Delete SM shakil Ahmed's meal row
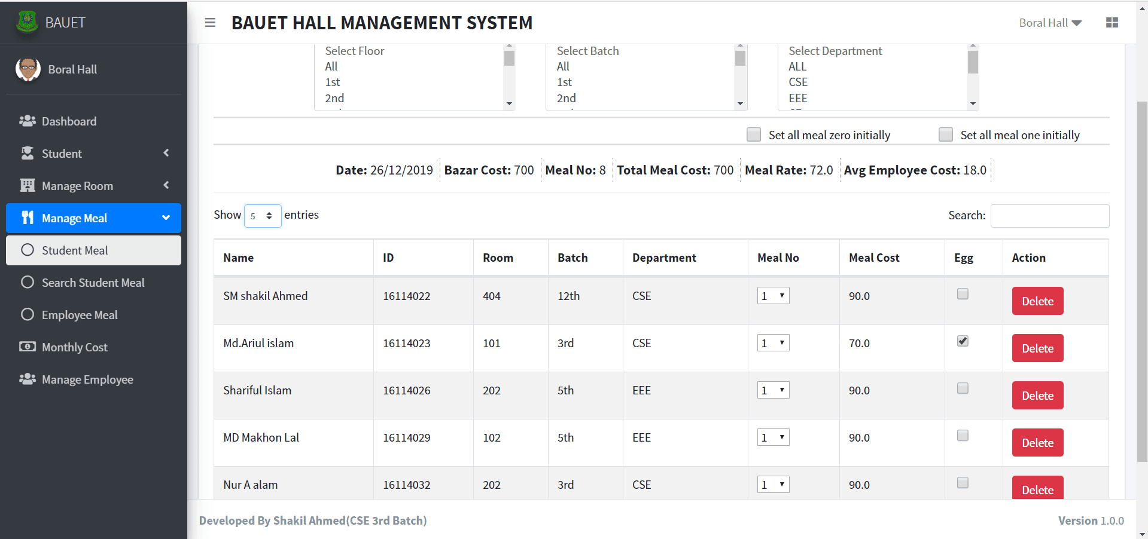1148x539 pixels. (1037, 301)
